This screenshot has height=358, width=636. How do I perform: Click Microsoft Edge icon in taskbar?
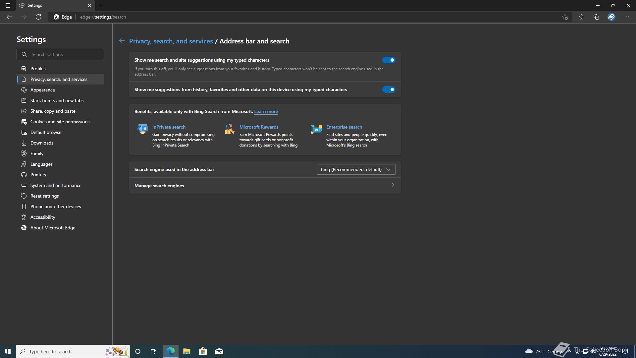tap(171, 351)
